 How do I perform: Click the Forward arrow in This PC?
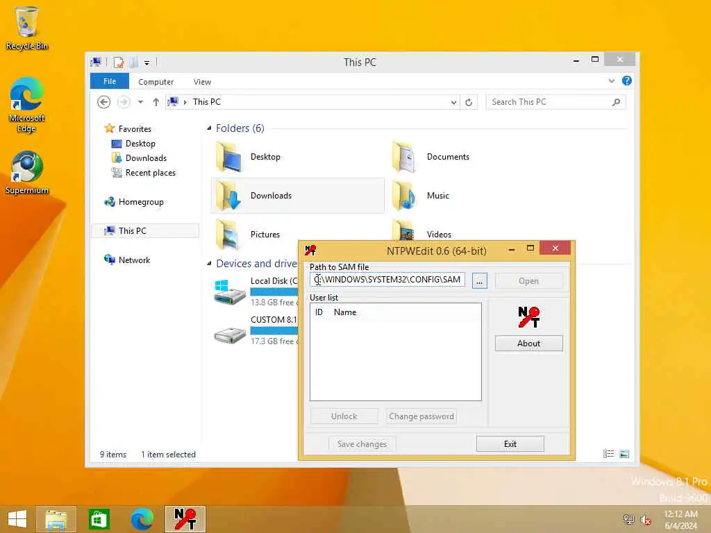[x=124, y=102]
